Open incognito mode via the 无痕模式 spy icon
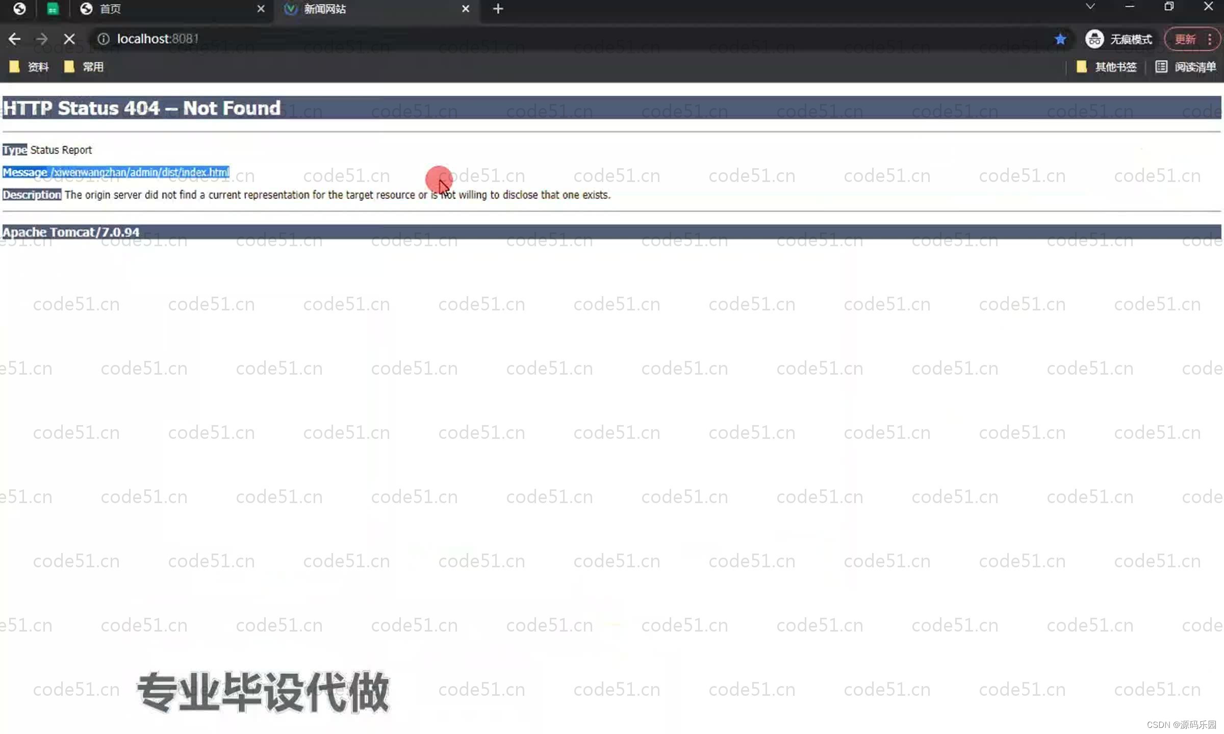This screenshot has width=1224, height=734. (1094, 39)
